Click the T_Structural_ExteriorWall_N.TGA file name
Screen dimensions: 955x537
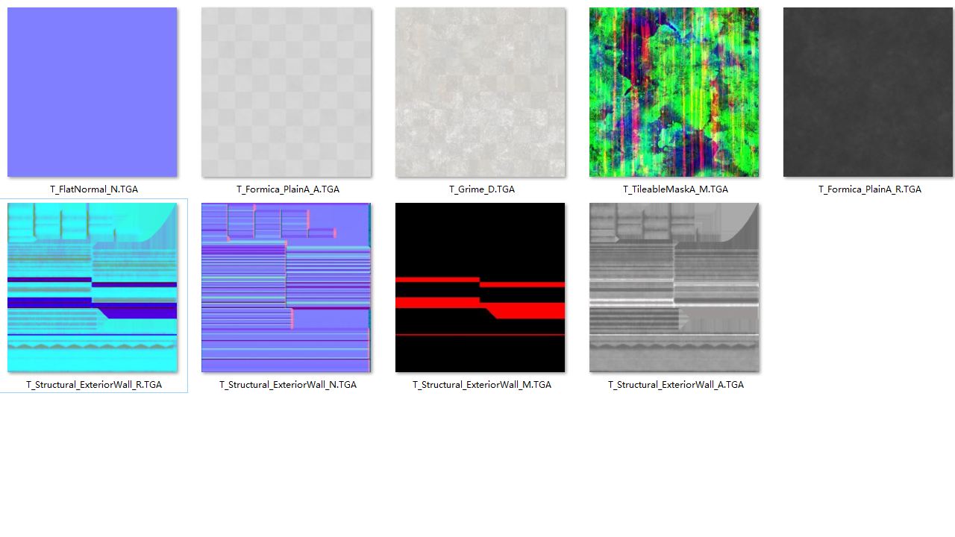[x=288, y=385]
